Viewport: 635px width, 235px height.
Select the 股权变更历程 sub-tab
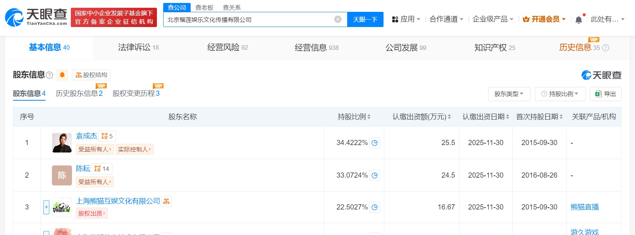click(136, 94)
